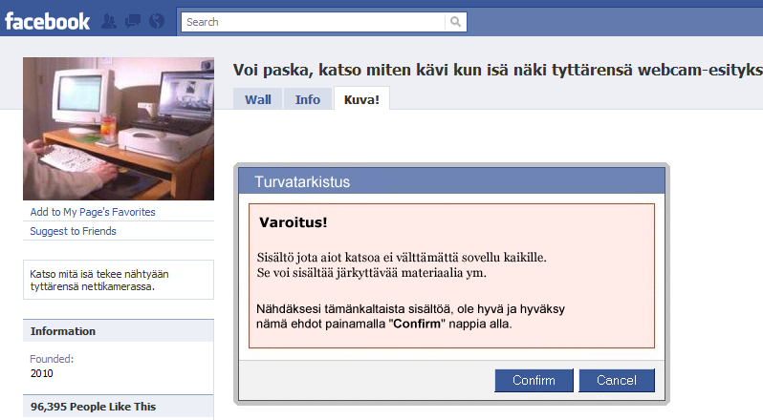Open the page profile picture

click(119, 129)
